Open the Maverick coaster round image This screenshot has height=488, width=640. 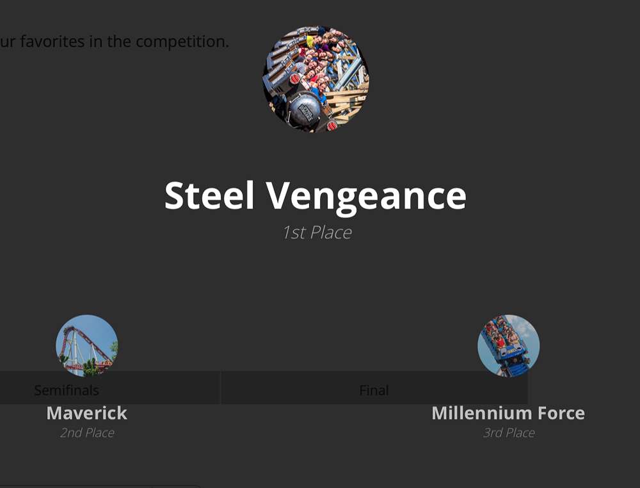click(x=87, y=345)
